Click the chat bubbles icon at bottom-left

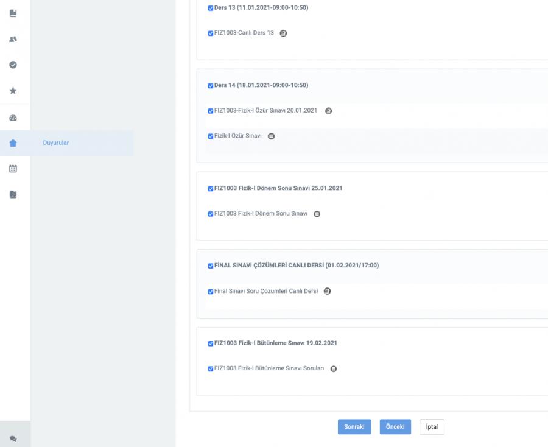click(x=13, y=438)
